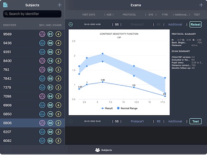The width and height of the screenshot is (207, 155).
Task: Click sex icon for subject 7842
Action: pyautogui.click(x=42, y=79)
